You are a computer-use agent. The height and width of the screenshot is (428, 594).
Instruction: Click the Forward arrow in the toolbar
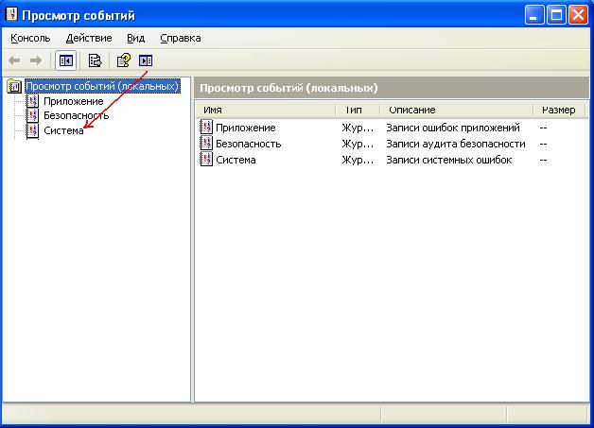point(36,60)
